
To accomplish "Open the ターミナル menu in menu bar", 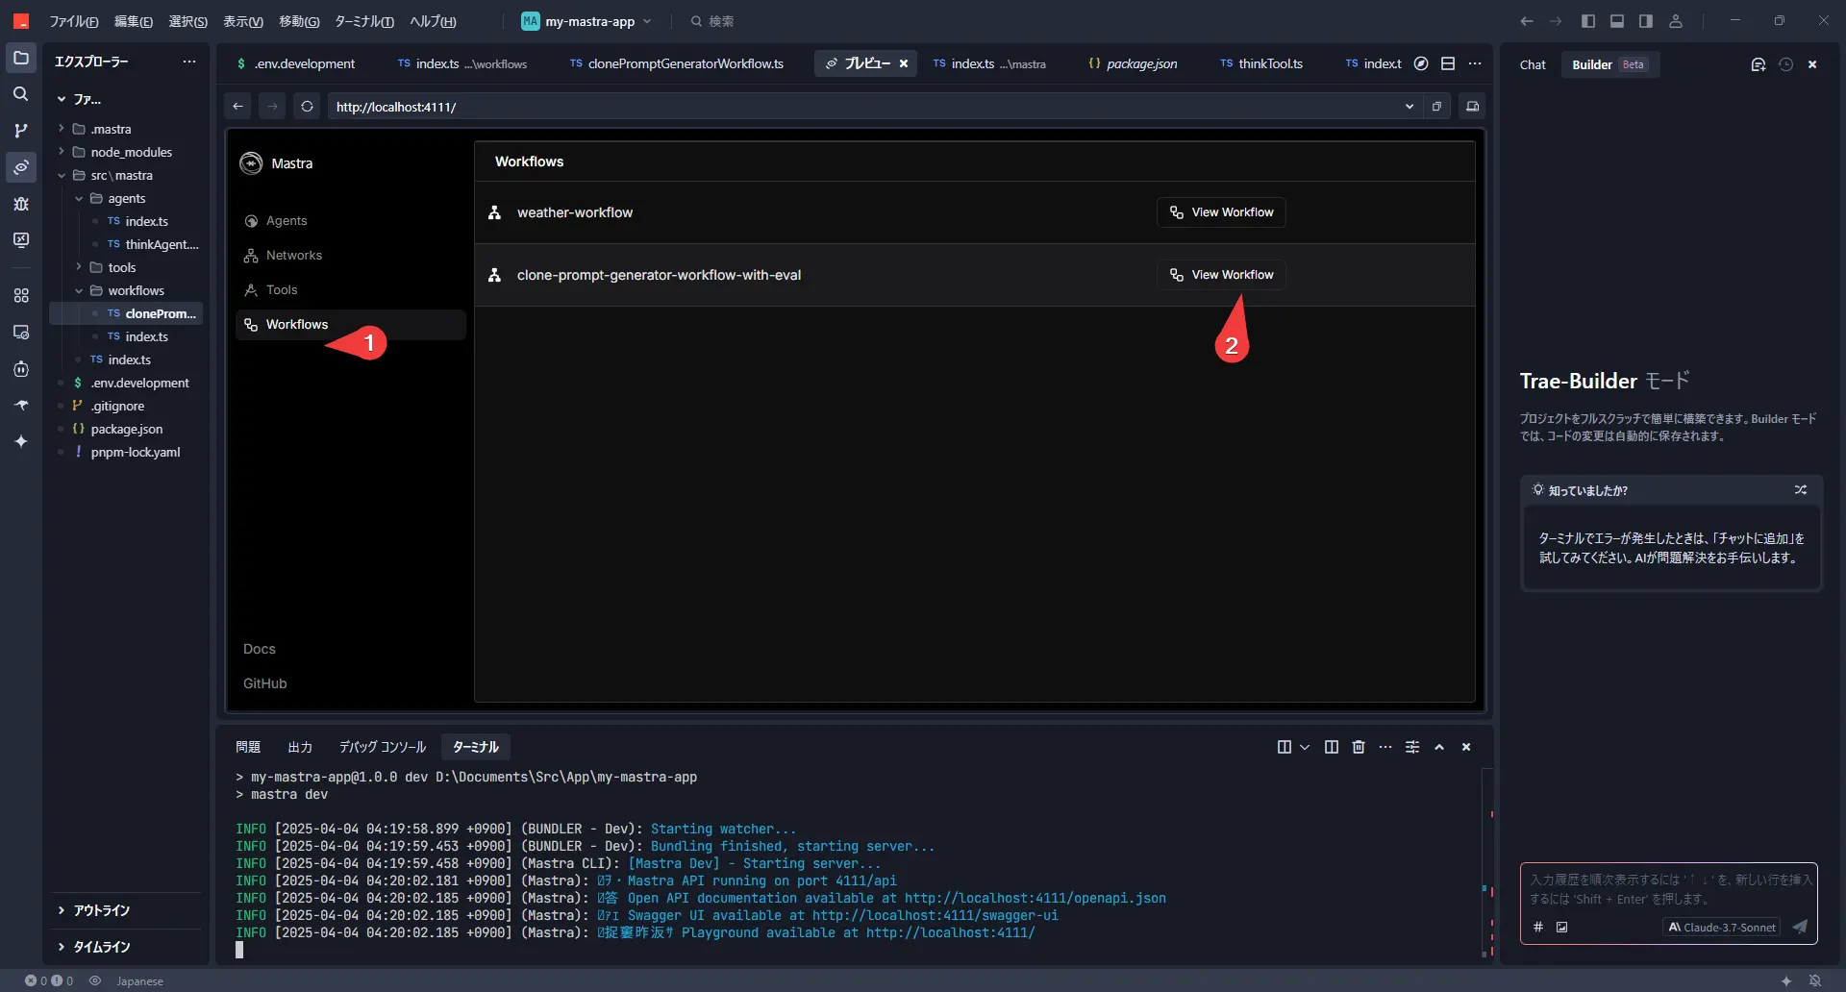I will tap(363, 21).
